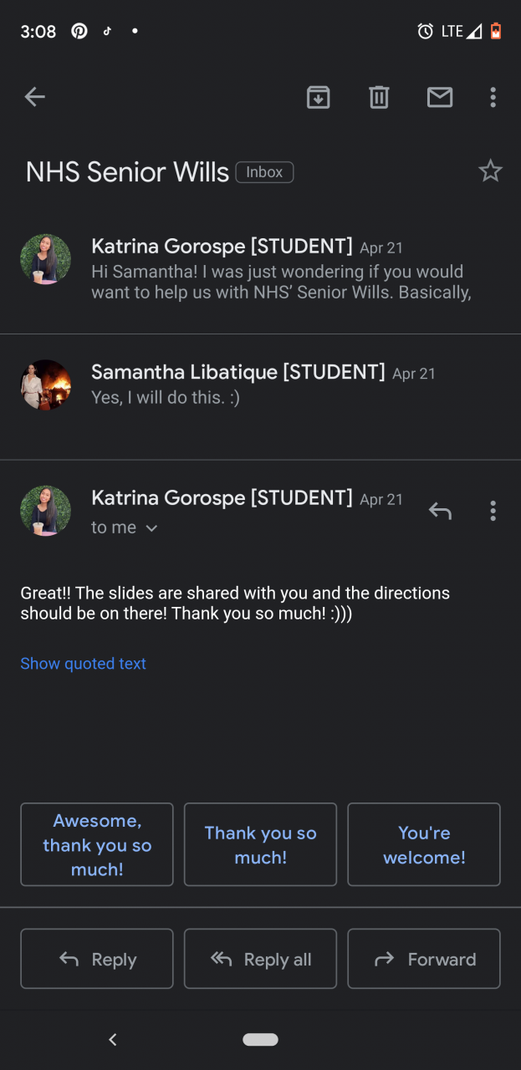521x1070 pixels.
Task: Tap the reply arrow beside Katrina's last message
Action: [440, 510]
